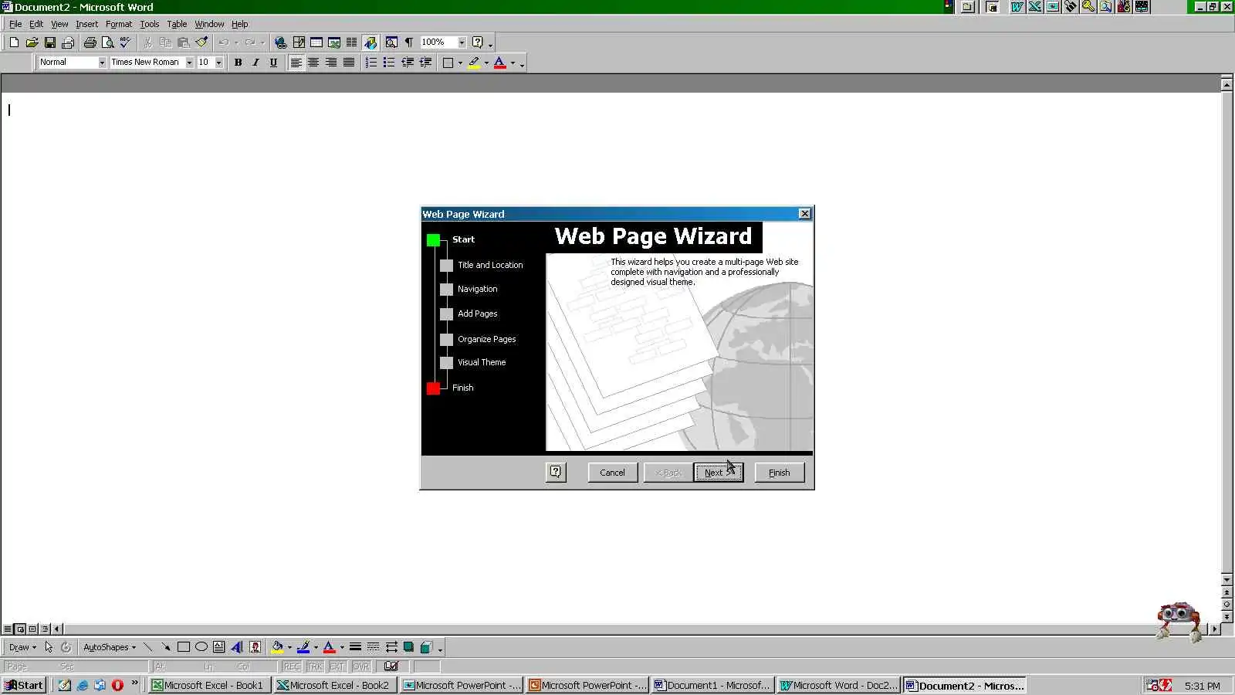Click Next in the Web Page Wizard
This screenshot has height=695, width=1235.
point(718,473)
